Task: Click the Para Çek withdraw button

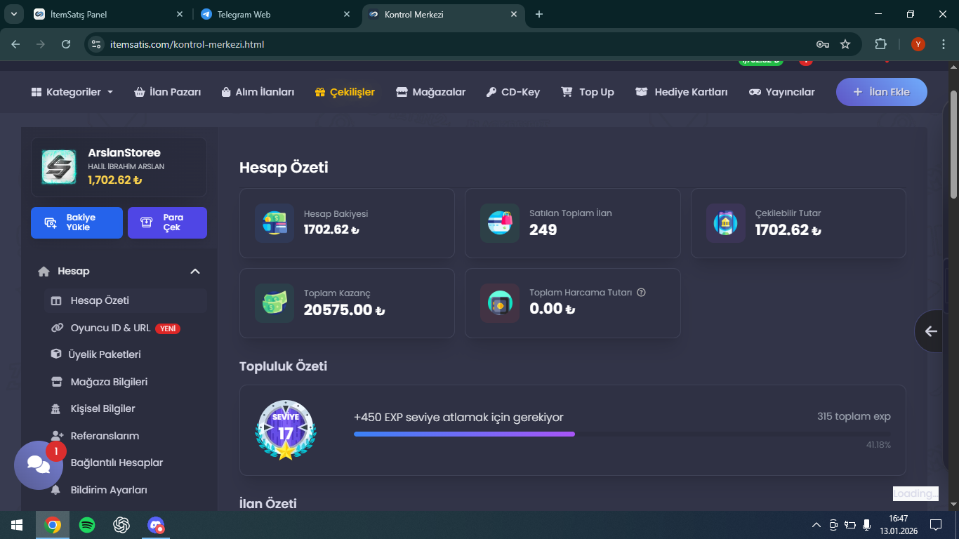Action: 167,222
